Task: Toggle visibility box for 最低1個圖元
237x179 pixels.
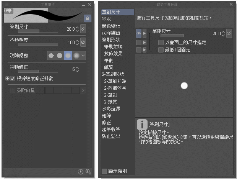Action: [139, 50]
